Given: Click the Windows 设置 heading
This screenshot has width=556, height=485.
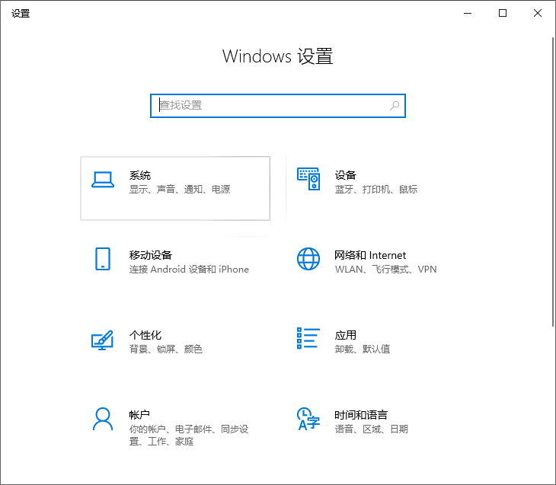Looking at the screenshot, I should 278,56.
